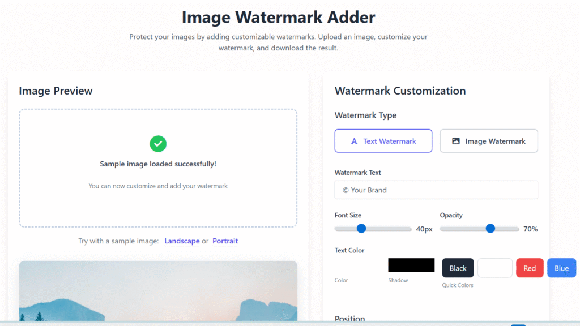Open the Shadow color swatch

point(411,264)
